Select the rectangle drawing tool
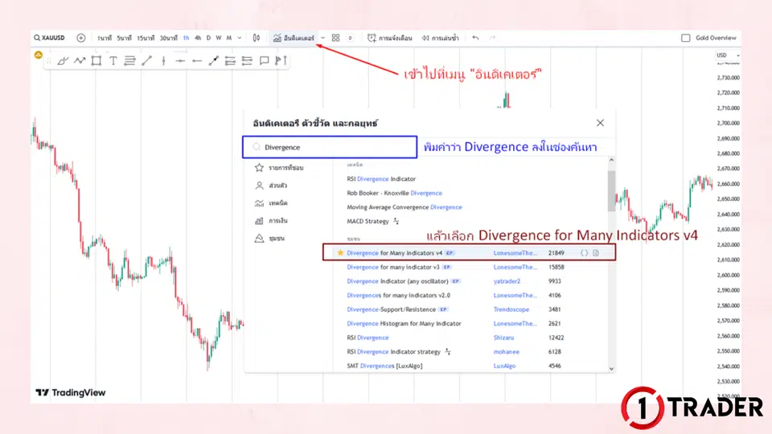The height and width of the screenshot is (434, 772). pyautogui.click(x=96, y=61)
